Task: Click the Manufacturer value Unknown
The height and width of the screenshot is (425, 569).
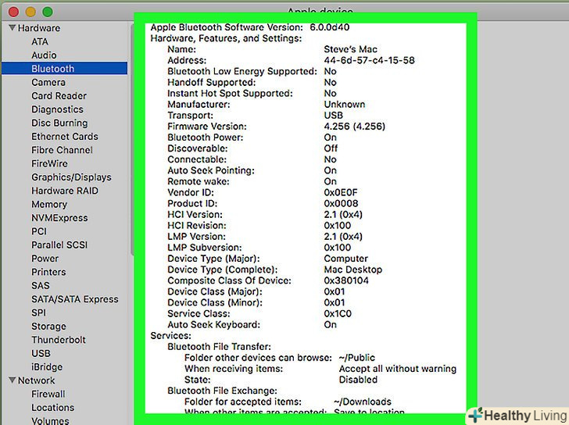Action: click(x=345, y=105)
